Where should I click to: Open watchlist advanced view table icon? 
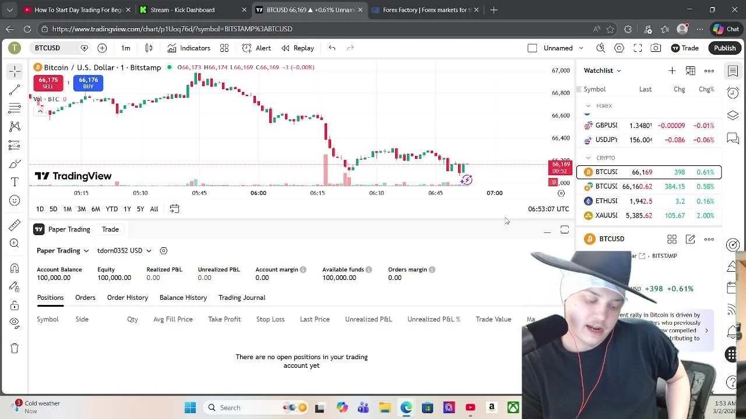(x=691, y=71)
